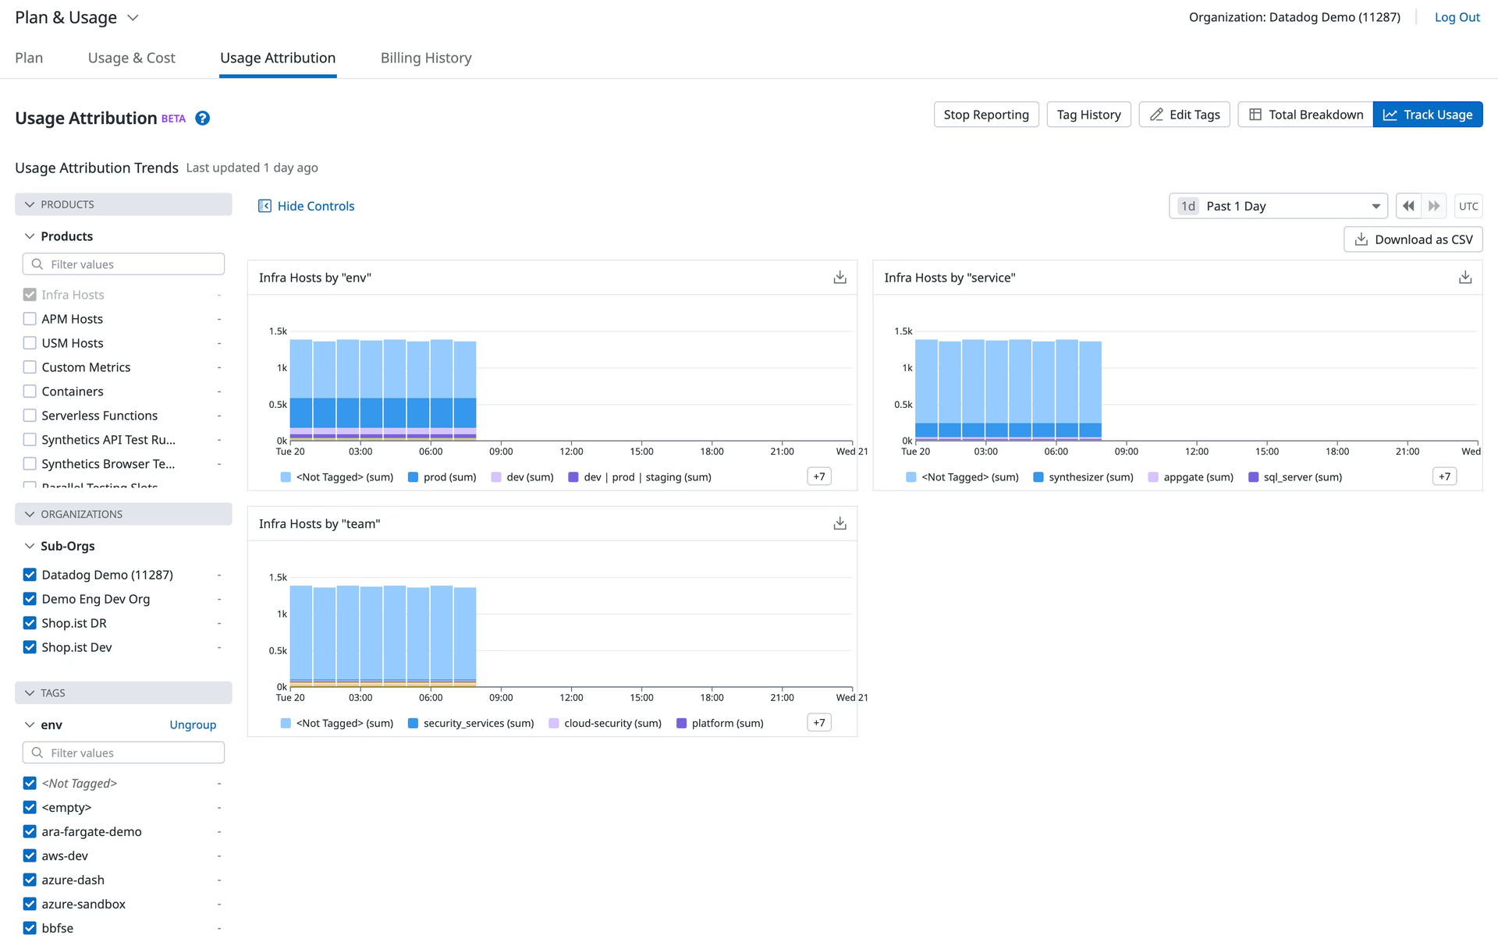Click the Products filter values field
1498x942 pixels.
click(123, 264)
